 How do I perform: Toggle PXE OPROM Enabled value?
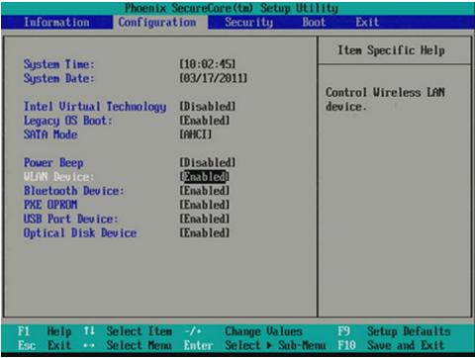(205, 205)
